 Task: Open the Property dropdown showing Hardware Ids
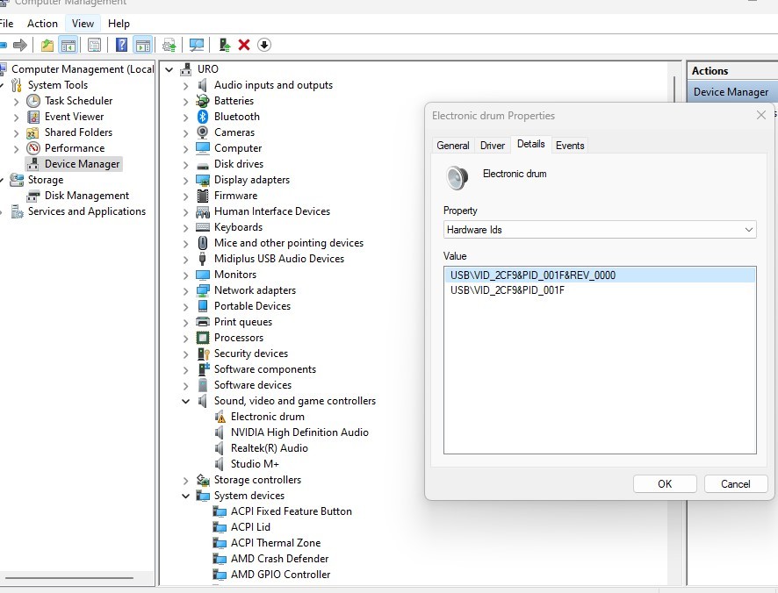[600, 230]
